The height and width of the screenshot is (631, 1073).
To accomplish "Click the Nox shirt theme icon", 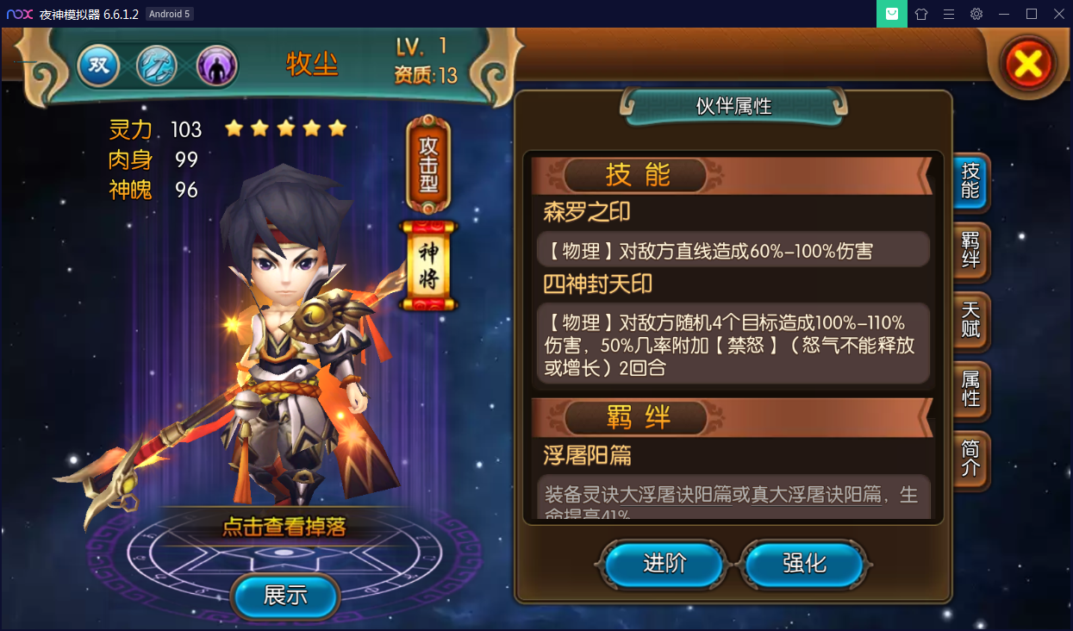I will (x=921, y=14).
